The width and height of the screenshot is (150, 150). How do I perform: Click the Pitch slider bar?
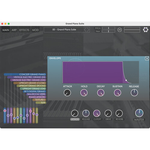[109, 28]
